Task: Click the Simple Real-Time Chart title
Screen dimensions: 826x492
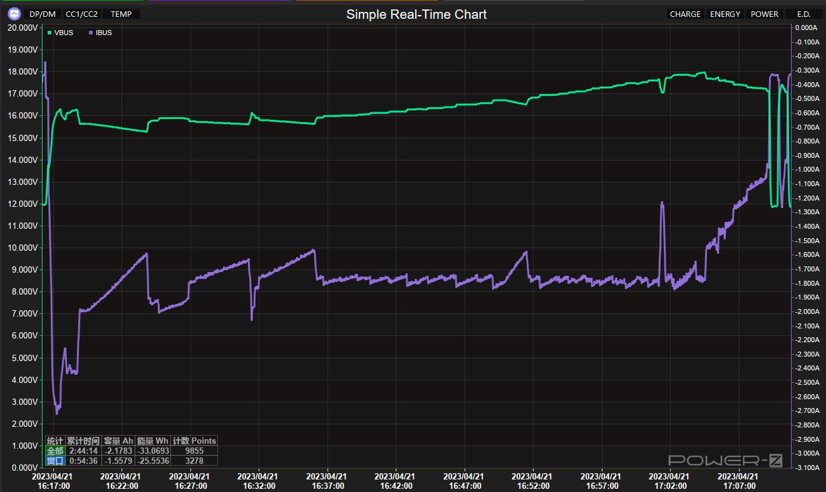Action: coord(416,14)
